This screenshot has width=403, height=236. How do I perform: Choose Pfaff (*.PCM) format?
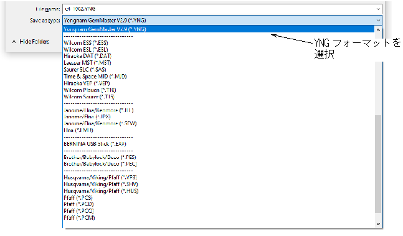pos(79,218)
